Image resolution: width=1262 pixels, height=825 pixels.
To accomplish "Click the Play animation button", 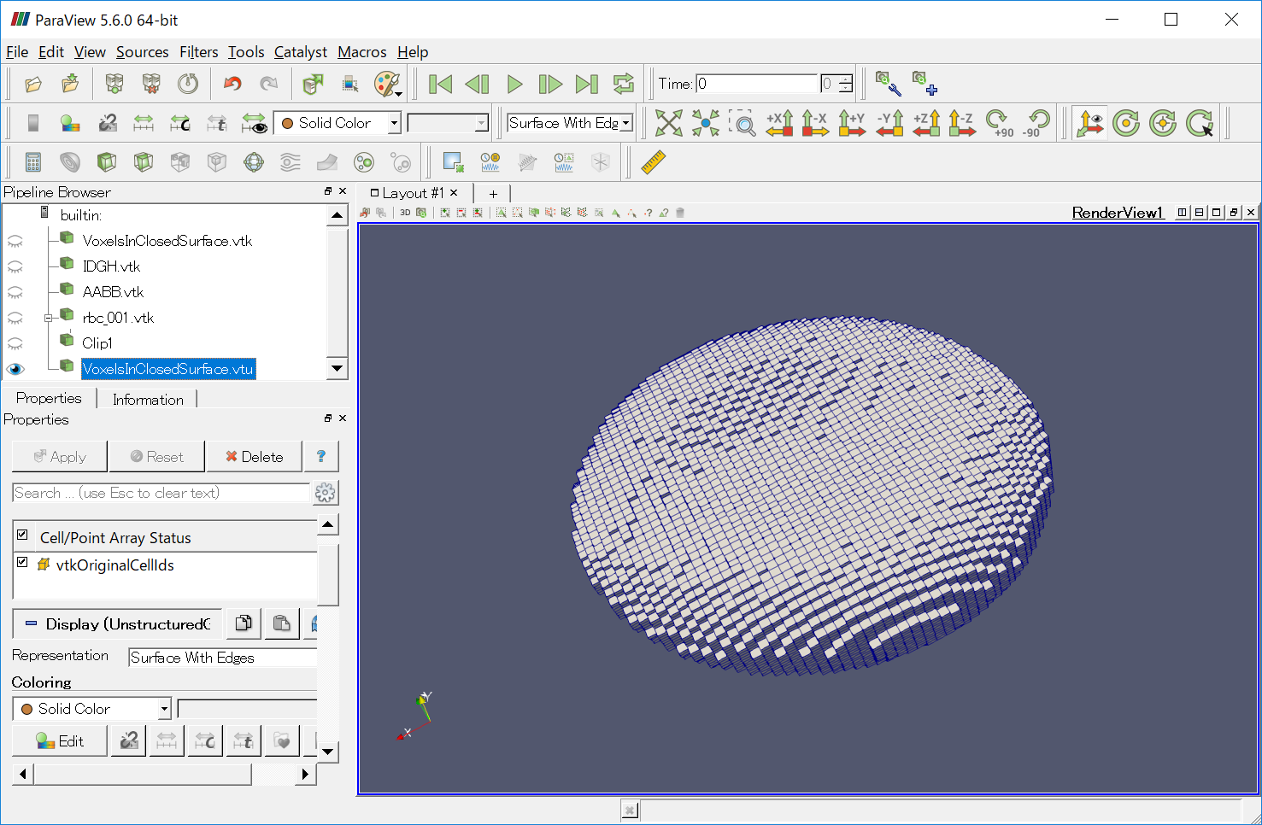I will pyautogui.click(x=514, y=84).
